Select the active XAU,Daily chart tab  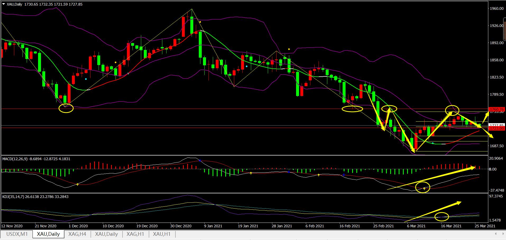[x=48, y=234]
